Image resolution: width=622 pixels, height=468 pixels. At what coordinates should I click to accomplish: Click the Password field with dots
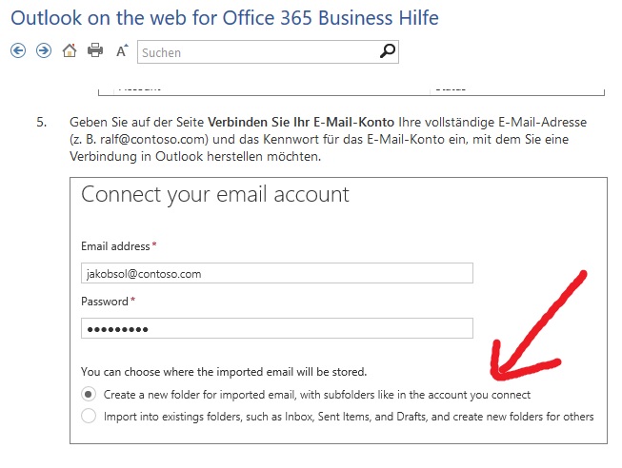pyautogui.click(x=277, y=328)
